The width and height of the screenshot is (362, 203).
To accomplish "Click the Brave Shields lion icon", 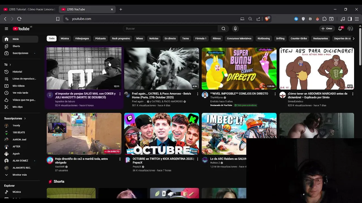I will [x=267, y=19].
